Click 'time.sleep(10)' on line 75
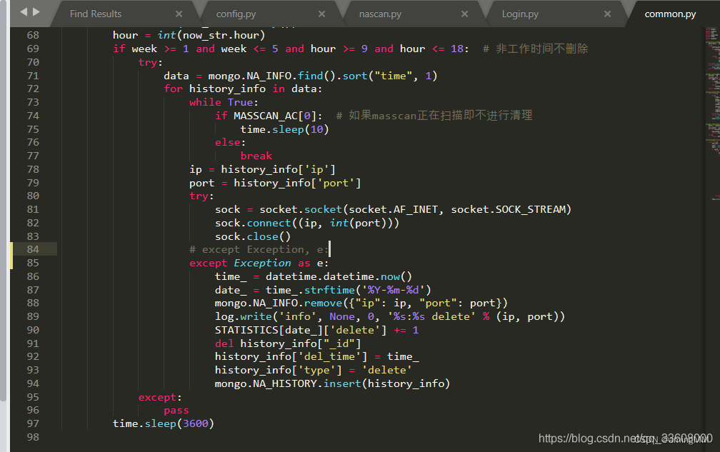Screen dimensions: 720x452 point(285,129)
